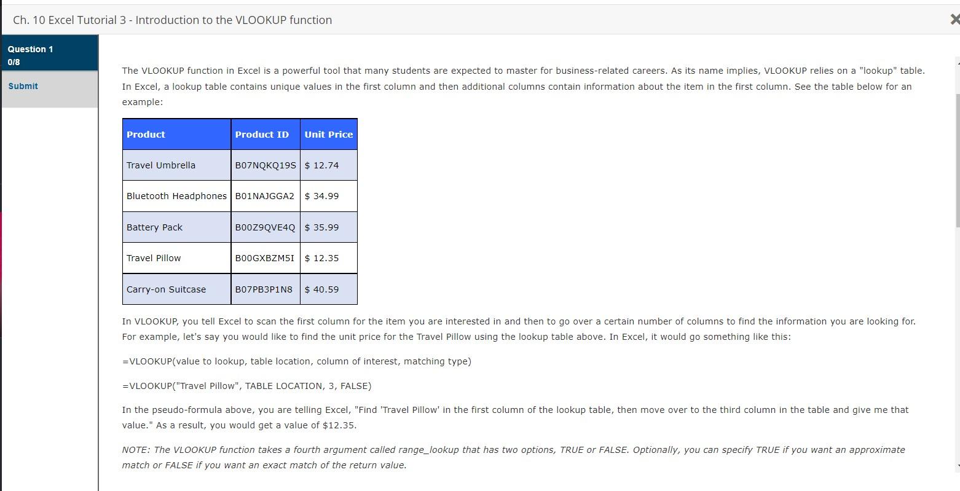The width and height of the screenshot is (960, 491).
Task: Click the Unit Price column header
Action: point(329,135)
